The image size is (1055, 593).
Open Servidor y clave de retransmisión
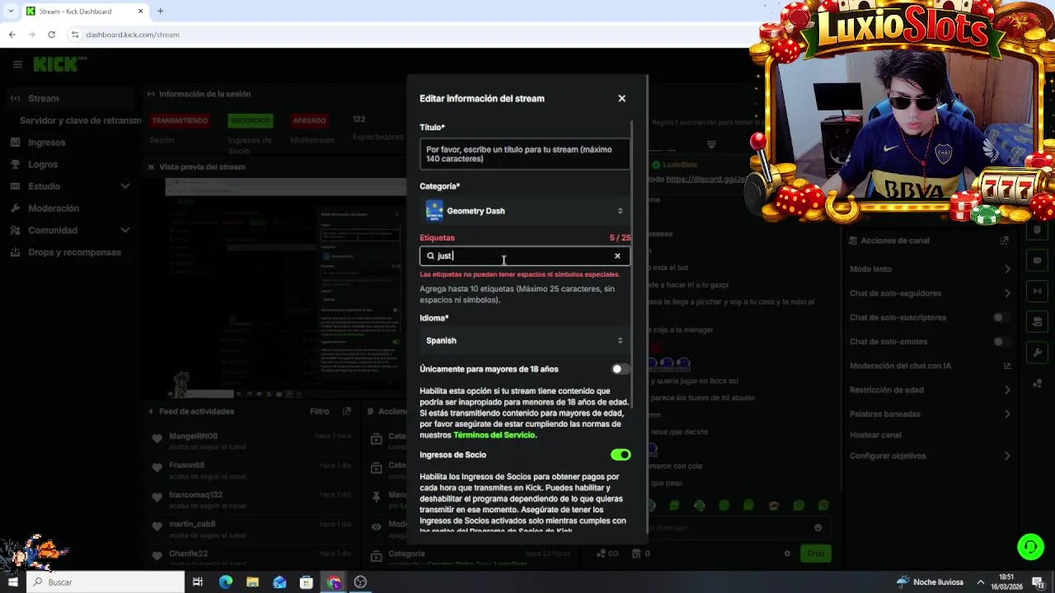click(x=80, y=120)
